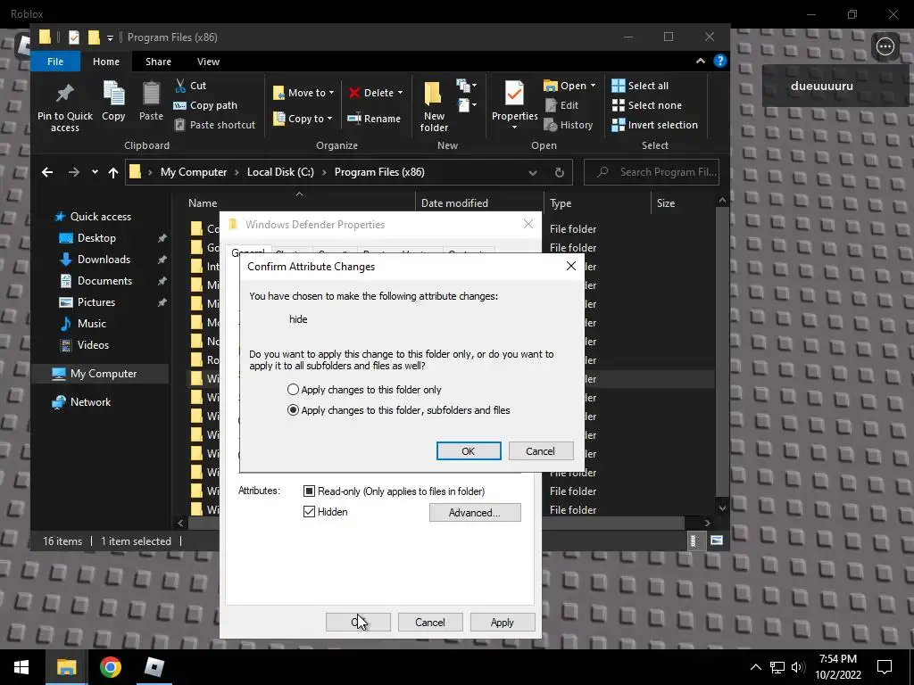
Task: Create a New folder from the ribbon
Action: 434,107
